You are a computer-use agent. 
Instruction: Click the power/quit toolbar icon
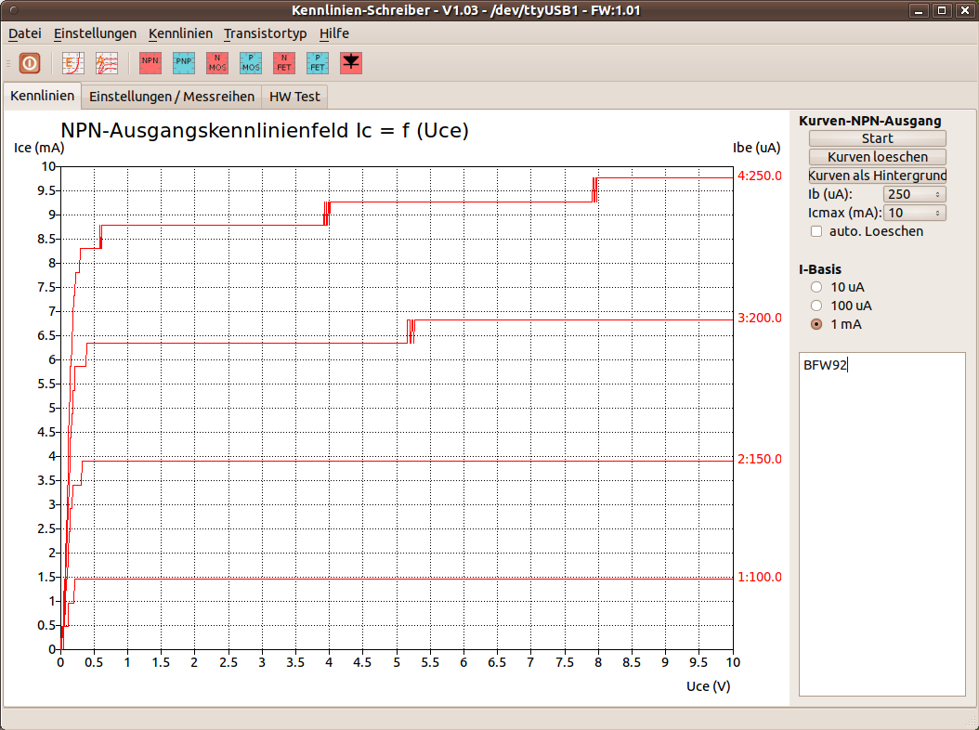pyautogui.click(x=30, y=63)
